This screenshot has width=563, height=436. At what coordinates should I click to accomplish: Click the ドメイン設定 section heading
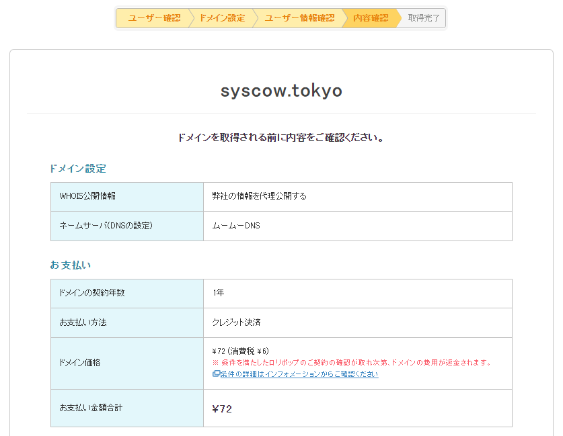[78, 169]
